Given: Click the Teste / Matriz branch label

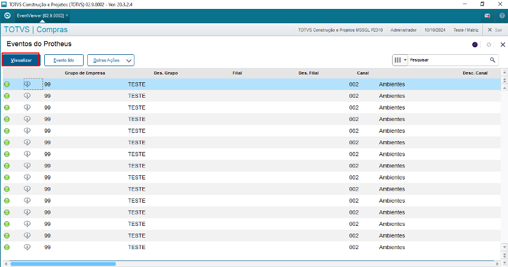Looking at the screenshot, I should tap(466, 30).
